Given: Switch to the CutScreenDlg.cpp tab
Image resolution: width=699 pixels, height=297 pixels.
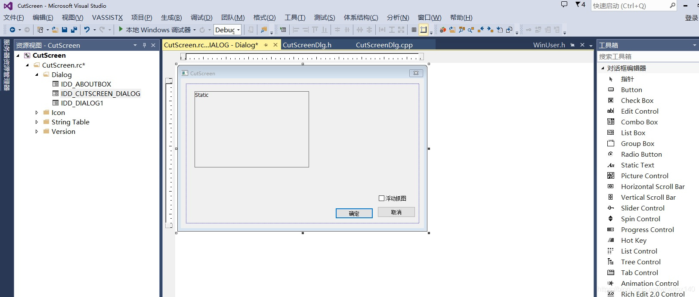Looking at the screenshot, I should [x=384, y=45].
